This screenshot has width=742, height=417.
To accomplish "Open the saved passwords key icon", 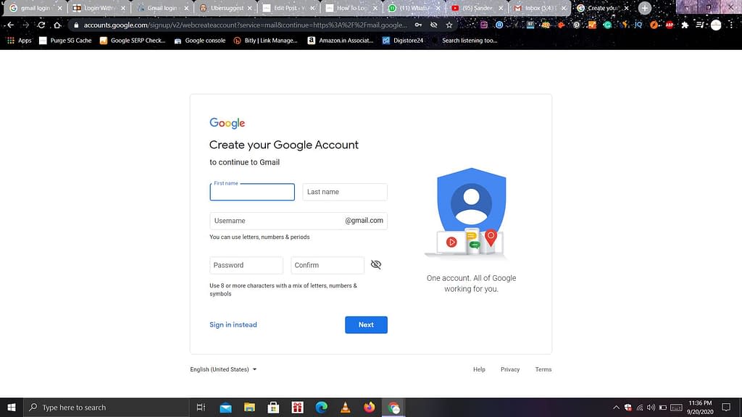I will 418,25.
